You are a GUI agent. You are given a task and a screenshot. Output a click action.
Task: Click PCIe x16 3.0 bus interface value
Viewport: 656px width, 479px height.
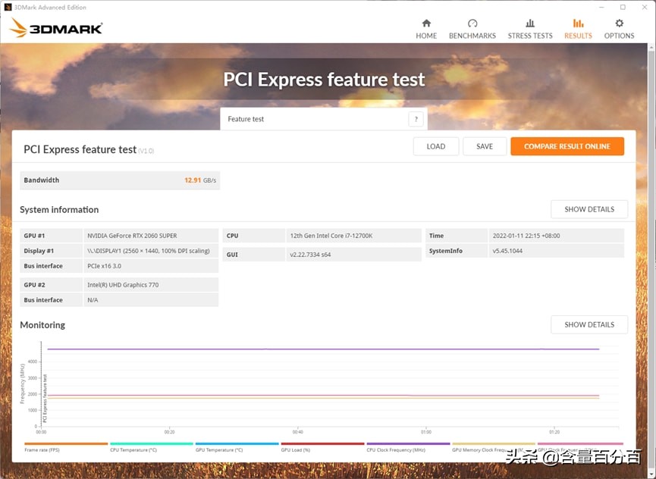tap(104, 266)
